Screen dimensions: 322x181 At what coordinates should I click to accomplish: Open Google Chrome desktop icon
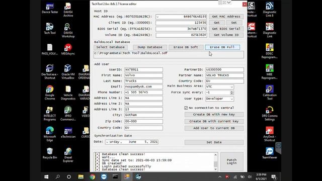pos(50,93)
